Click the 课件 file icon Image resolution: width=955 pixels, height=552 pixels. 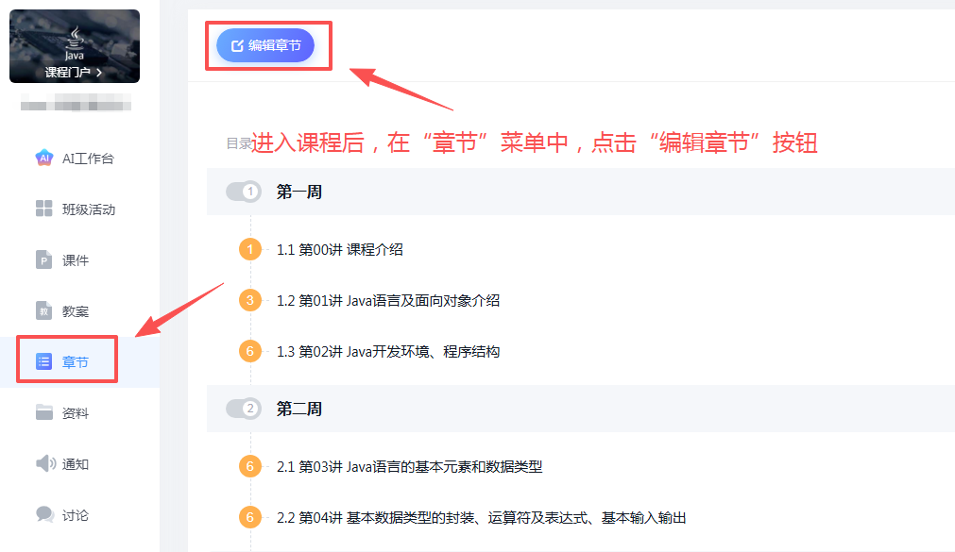coord(43,260)
